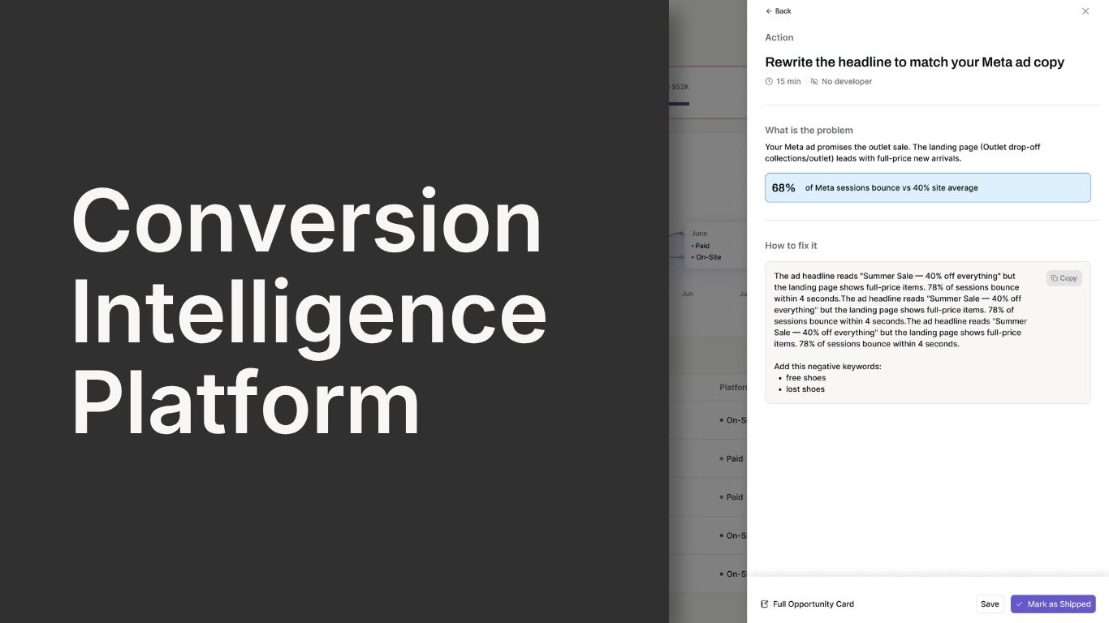1109x623 pixels.
Task: Click the Save button
Action: click(x=990, y=604)
